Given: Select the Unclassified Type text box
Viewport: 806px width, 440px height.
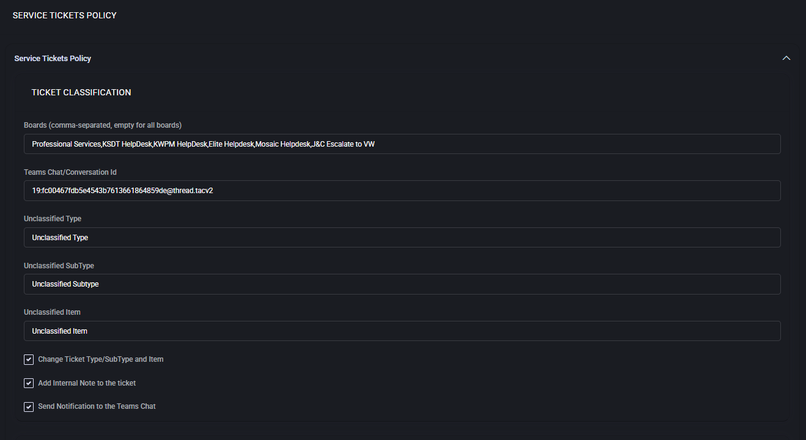Looking at the screenshot, I should 402,238.
